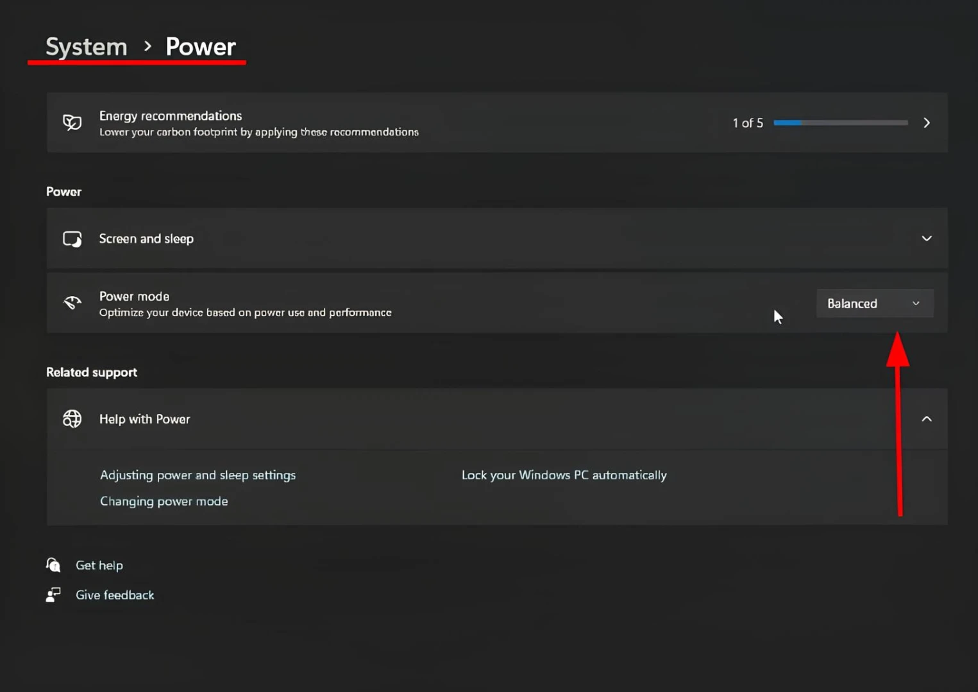Image resolution: width=978 pixels, height=692 pixels.
Task: Open the Give feedback link
Action: click(115, 595)
